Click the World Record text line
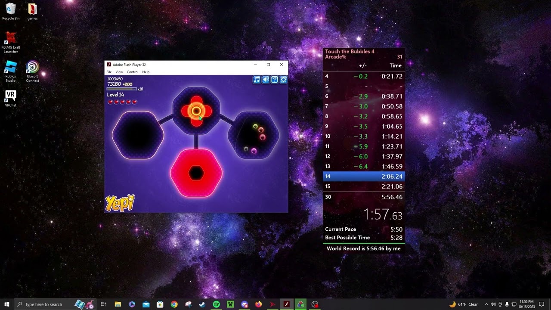Screen dimensions: 551x310 tap(364, 248)
